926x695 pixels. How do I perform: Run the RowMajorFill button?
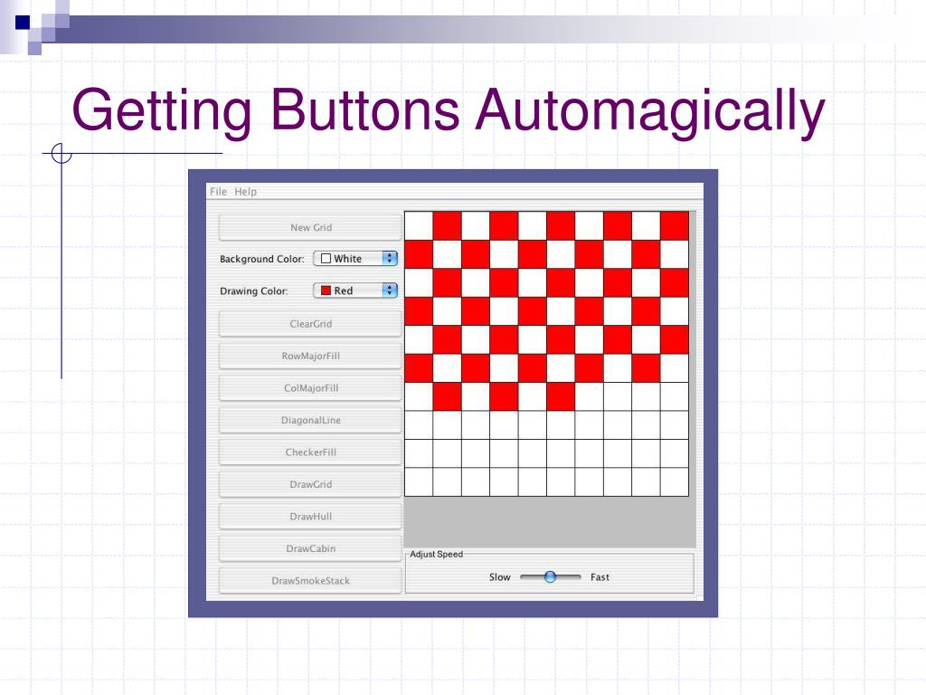coord(311,356)
